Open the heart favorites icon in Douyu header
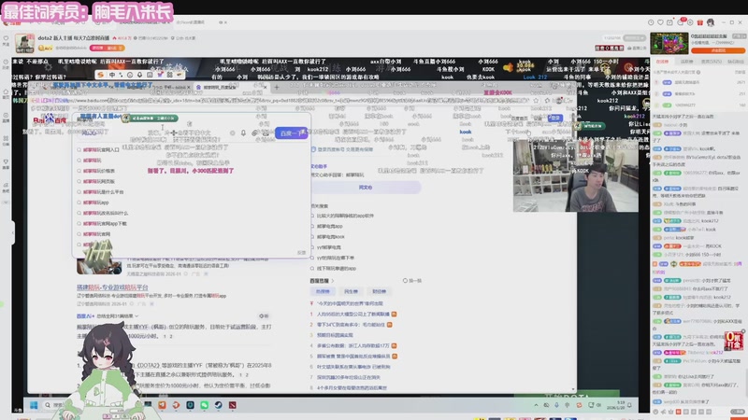The width and height of the screenshot is (748, 420). [660, 22]
